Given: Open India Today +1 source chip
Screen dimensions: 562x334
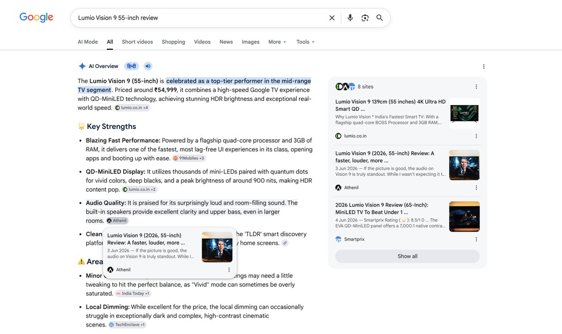Looking at the screenshot, I should [x=133, y=294].
